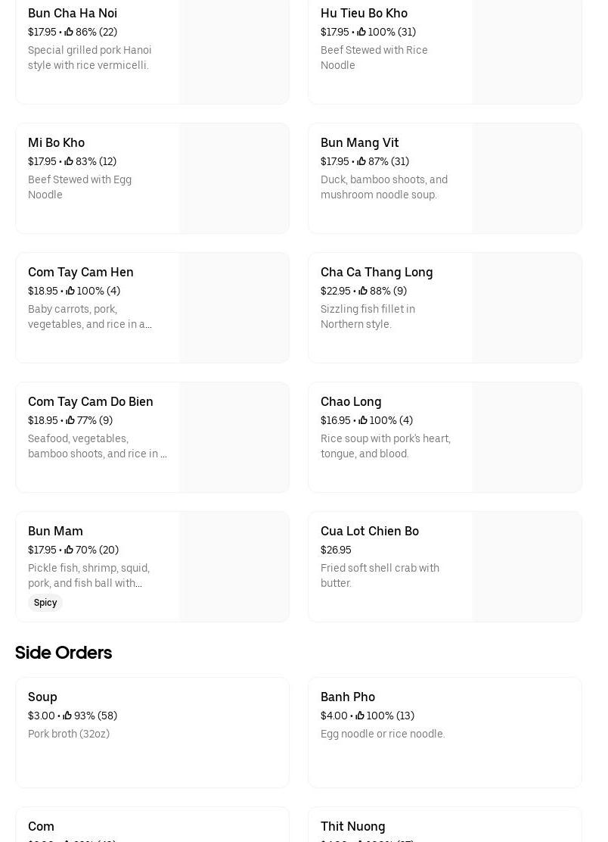This screenshot has height=842, width=608.
Task: Click the thumbs-up icon under Cha Ca Thang Long
Action: point(363,291)
